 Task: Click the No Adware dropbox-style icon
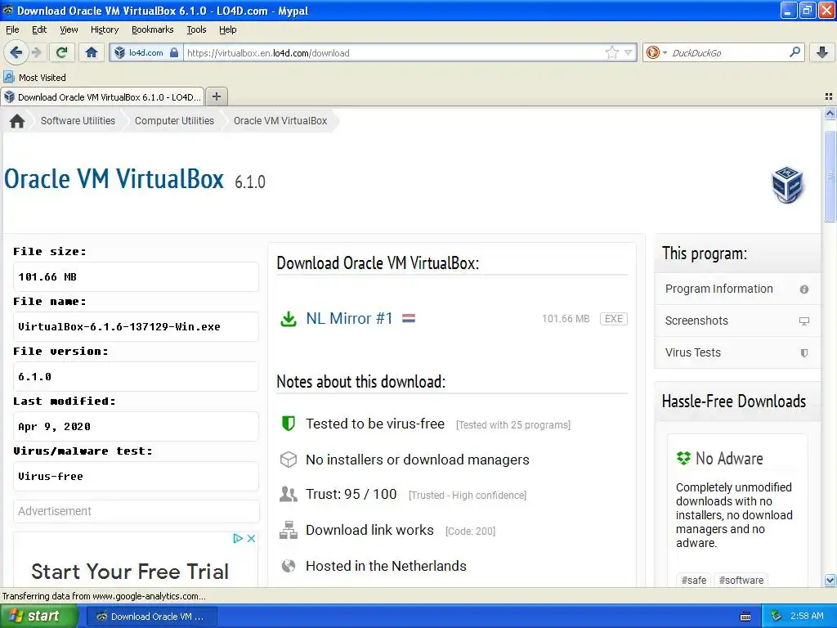683,458
